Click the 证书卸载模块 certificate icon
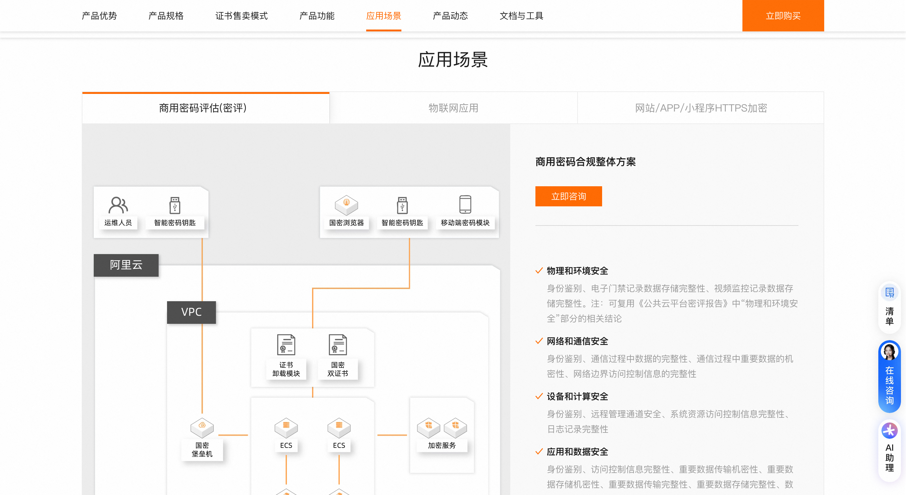Viewport: 906px width, 495px height. tap(286, 344)
